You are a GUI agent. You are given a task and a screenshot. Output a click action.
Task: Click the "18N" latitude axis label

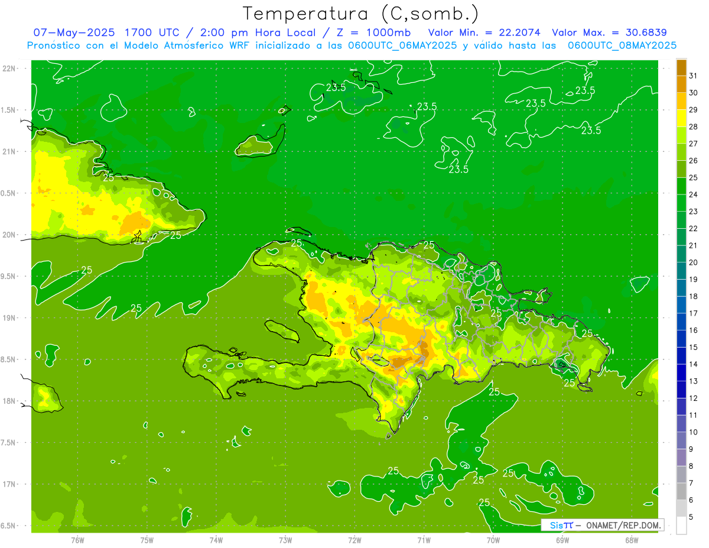pos(10,401)
